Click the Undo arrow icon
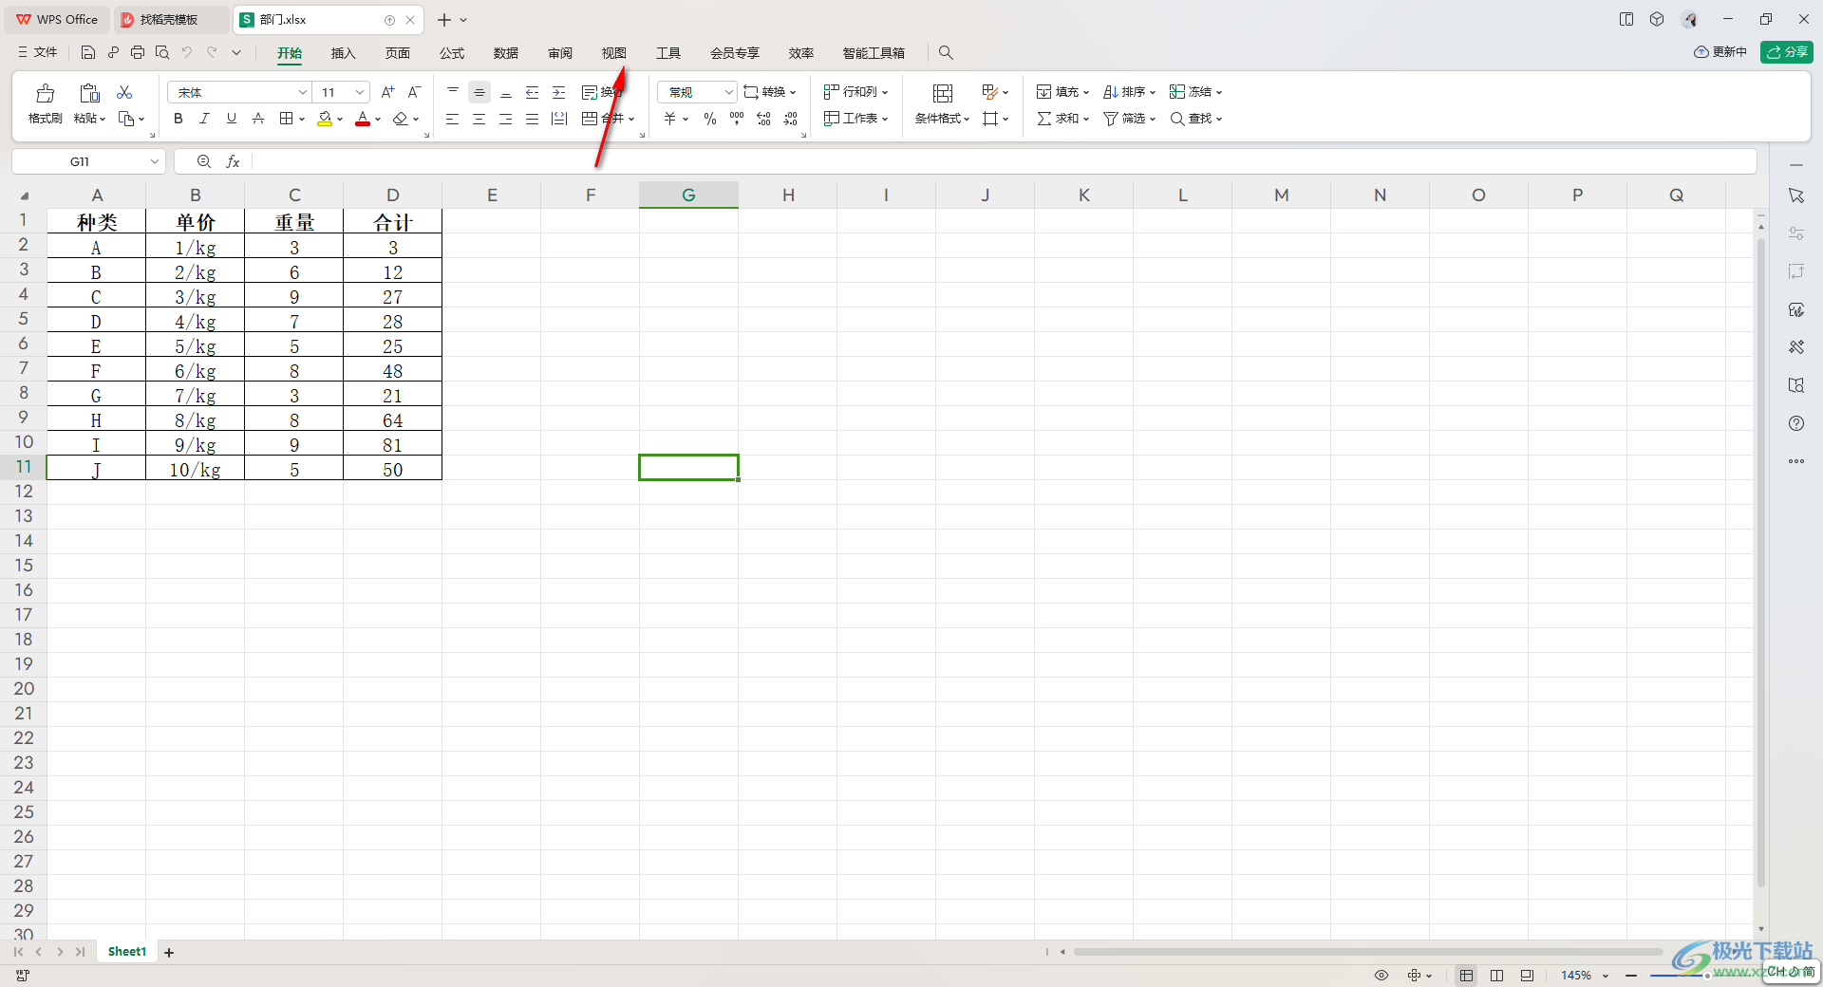 coord(187,52)
